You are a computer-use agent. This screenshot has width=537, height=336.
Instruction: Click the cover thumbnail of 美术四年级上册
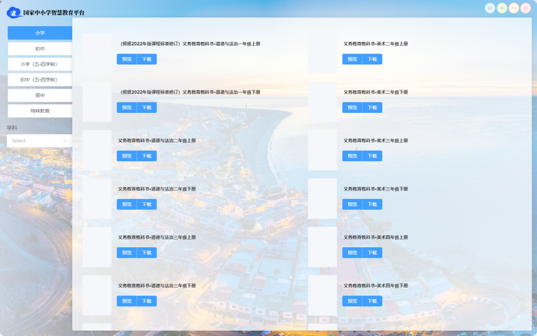pos(323,247)
